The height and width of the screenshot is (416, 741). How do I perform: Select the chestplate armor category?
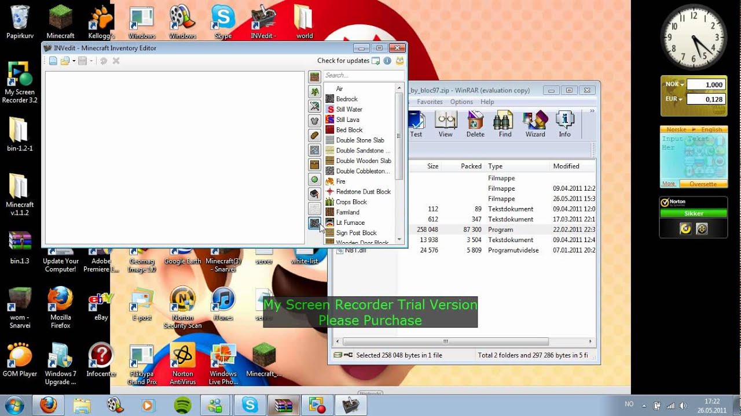click(314, 121)
